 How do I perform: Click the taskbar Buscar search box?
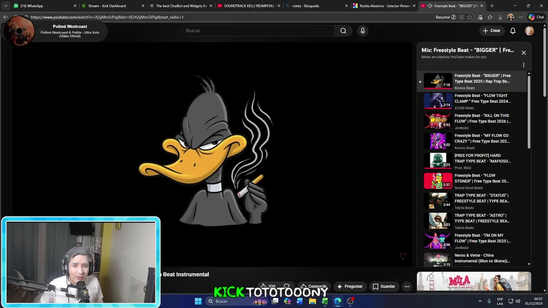click(237, 301)
